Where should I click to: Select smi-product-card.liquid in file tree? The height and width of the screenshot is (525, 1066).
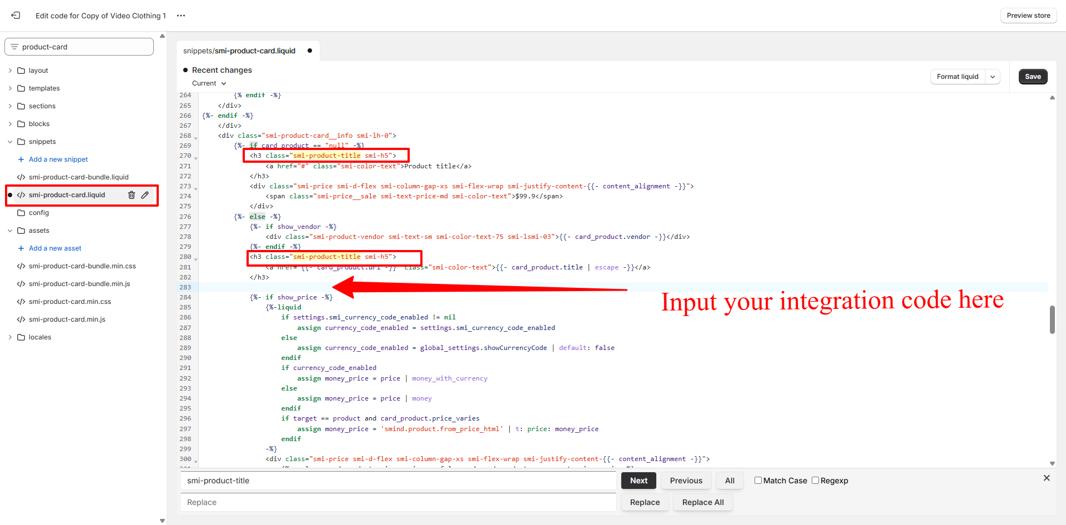point(67,195)
